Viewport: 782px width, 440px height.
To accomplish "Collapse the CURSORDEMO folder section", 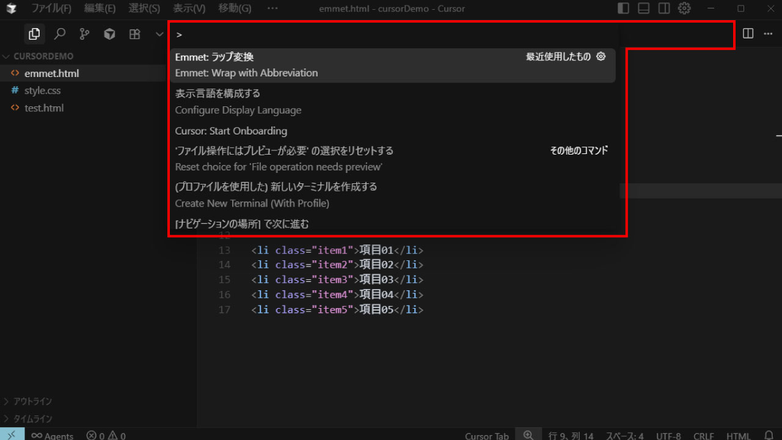I will tap(43, 56).
